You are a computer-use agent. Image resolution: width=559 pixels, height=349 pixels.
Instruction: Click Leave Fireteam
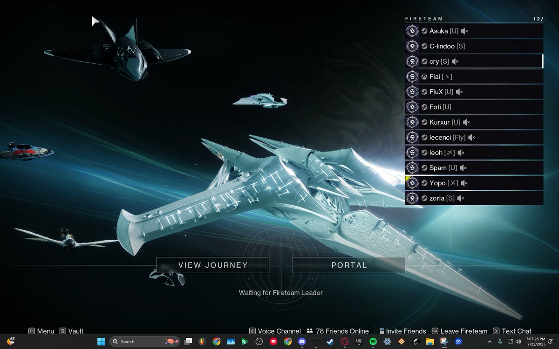[x=459, y=331]
